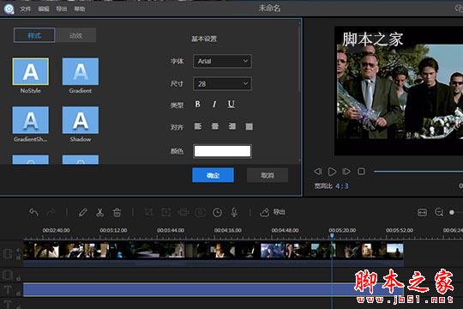Viewport: 463px width, 309px height.
Task: Open the 帮助 menu
Action: click(80, 9)
